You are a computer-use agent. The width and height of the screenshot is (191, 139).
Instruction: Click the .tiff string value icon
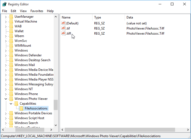(x=64, y=34)
